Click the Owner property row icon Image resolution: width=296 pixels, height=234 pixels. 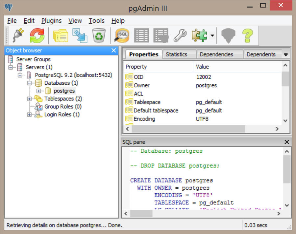click(x=129, y=85)
